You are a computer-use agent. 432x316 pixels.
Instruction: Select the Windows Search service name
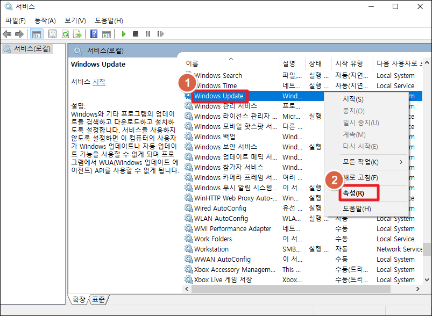click(x=218, y=75)
